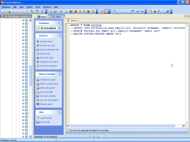
Task: Click the Execute query link
Action: point(46,41)
